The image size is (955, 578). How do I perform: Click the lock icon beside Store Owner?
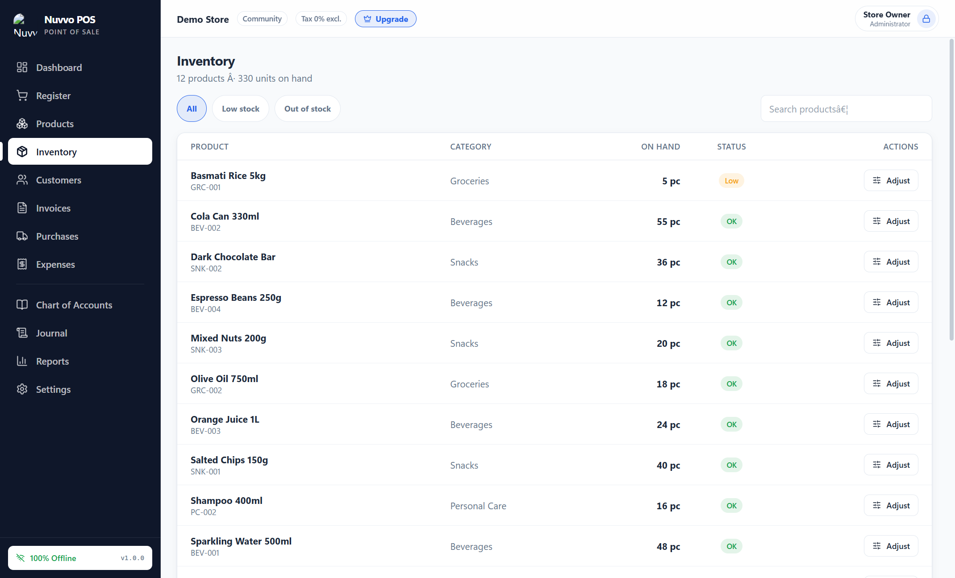(926, 19)
